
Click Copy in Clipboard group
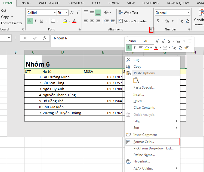[x=5, y=17]
